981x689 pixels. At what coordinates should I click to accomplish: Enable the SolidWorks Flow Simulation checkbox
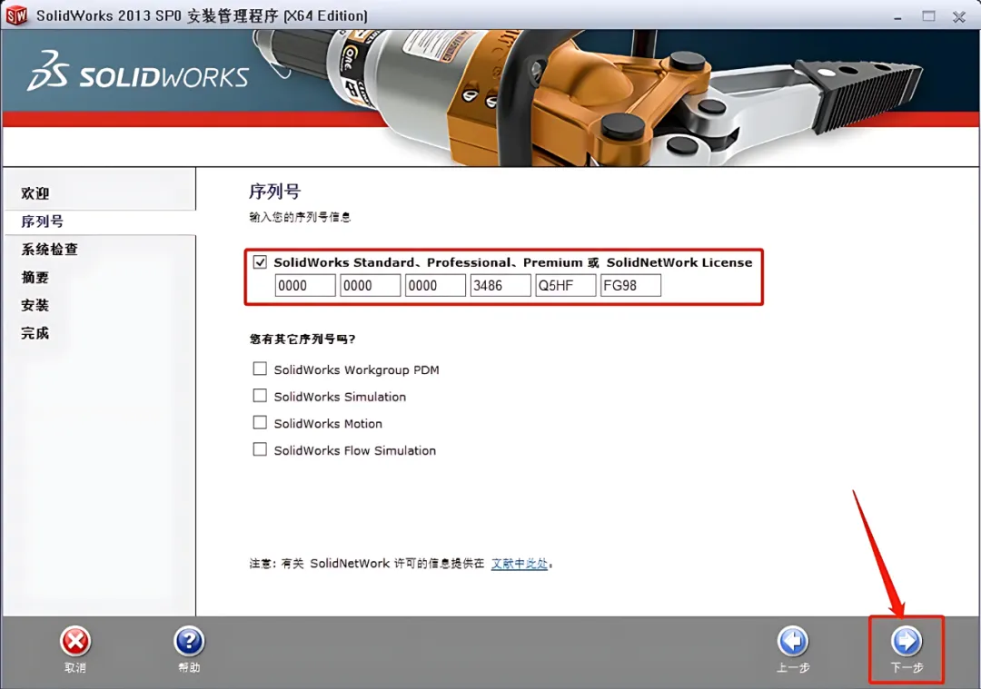tap(260, 449)
